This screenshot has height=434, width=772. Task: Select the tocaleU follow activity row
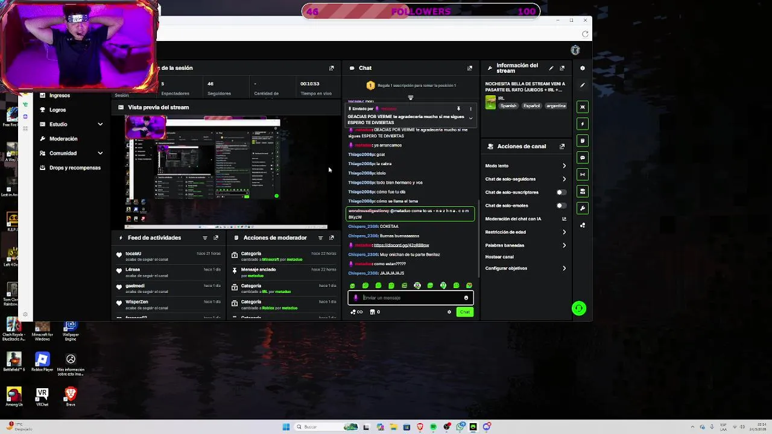click(170, 256)
